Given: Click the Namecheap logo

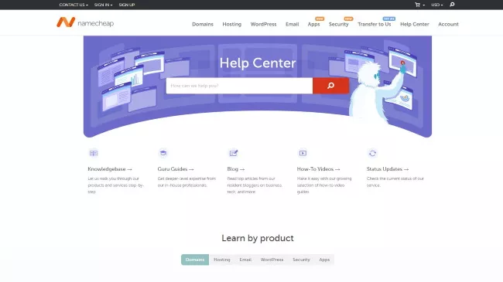Looking at the screenshot, I should point(85,22).
